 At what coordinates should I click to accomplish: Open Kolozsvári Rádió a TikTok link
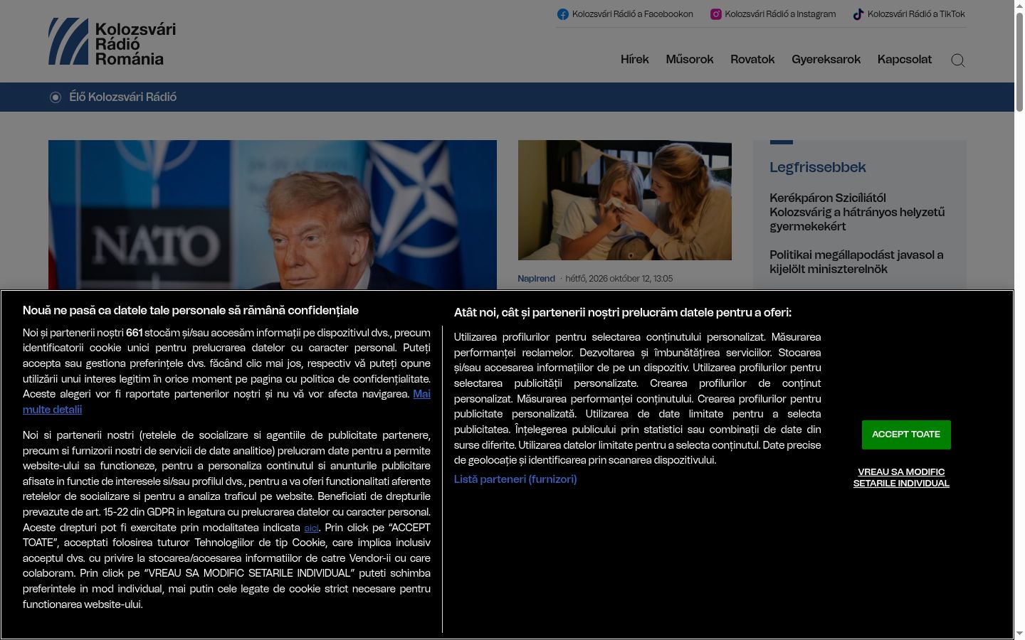tap(916, 14)
